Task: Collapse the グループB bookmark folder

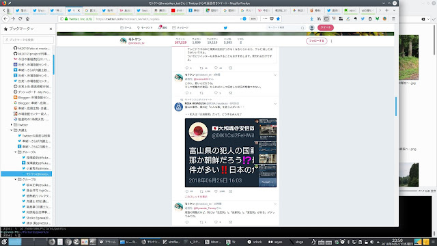Action: (15, 179)
